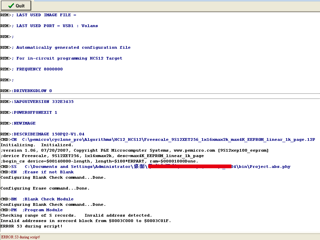320x240 pixels.
Task: Select line 'LAST USED IMAGE FILE ='
Action: click(x=38, y=15)
